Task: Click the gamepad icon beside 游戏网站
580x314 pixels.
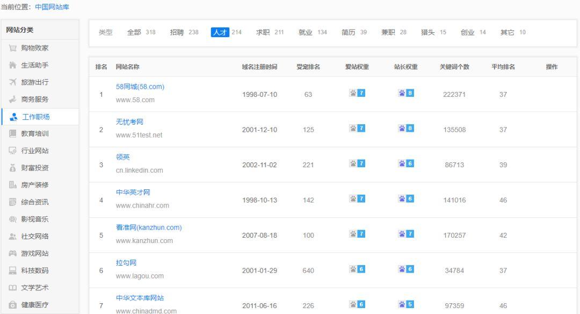Action: click(x=12, y=253)
